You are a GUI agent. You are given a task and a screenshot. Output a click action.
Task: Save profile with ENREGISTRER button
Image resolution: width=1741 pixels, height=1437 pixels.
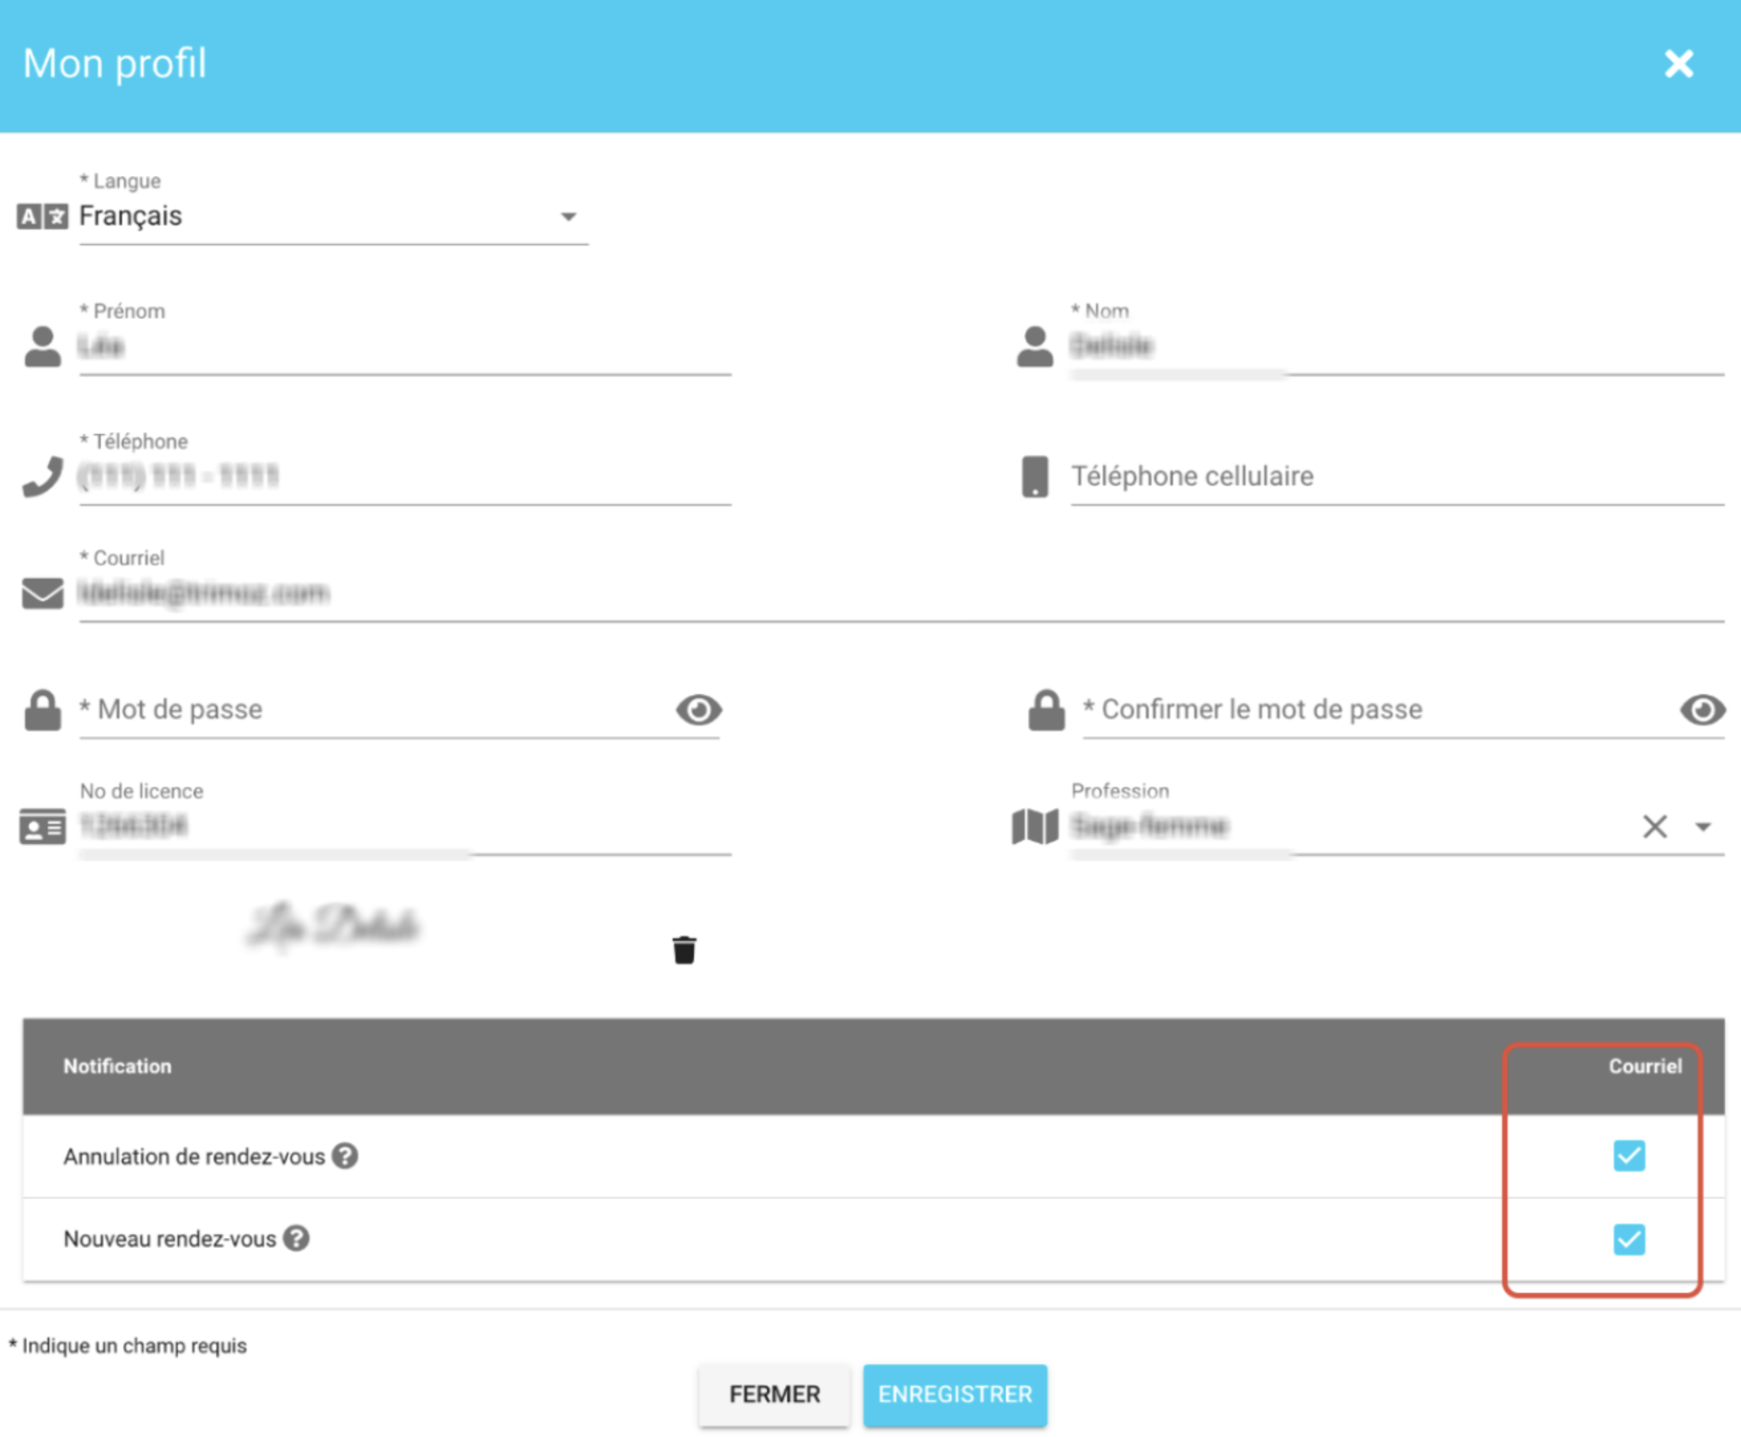click(955, 1394)
